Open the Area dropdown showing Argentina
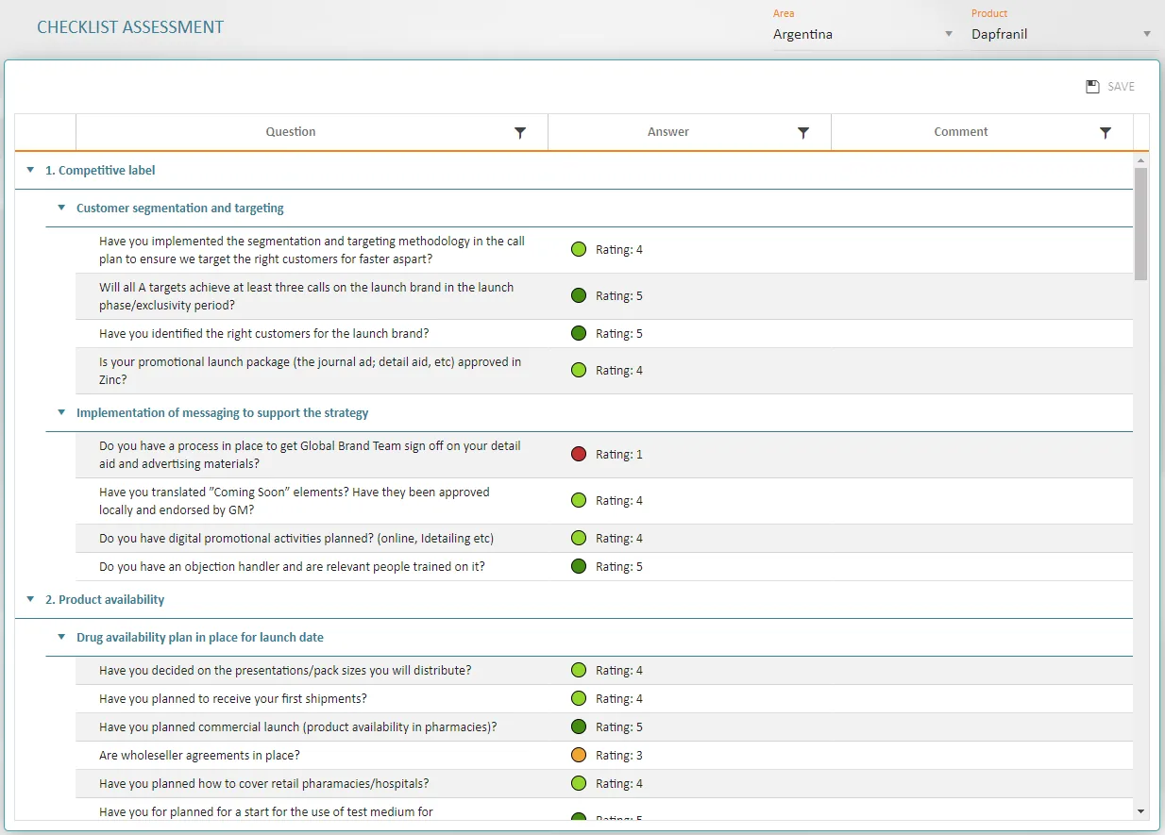Screen dimensions: 1165x835 coord(864,35)
